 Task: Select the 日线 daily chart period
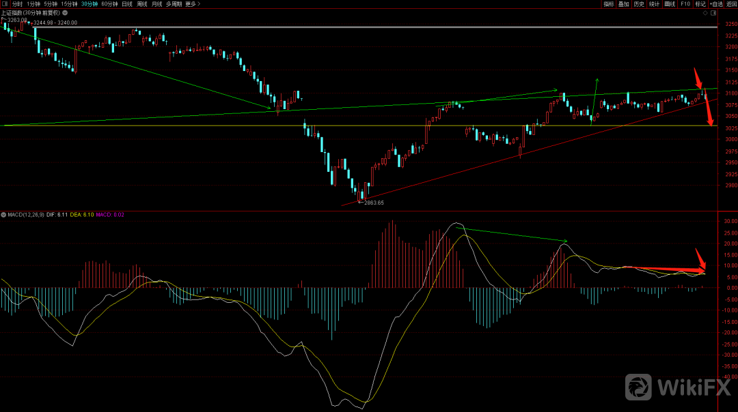[127, 4]
